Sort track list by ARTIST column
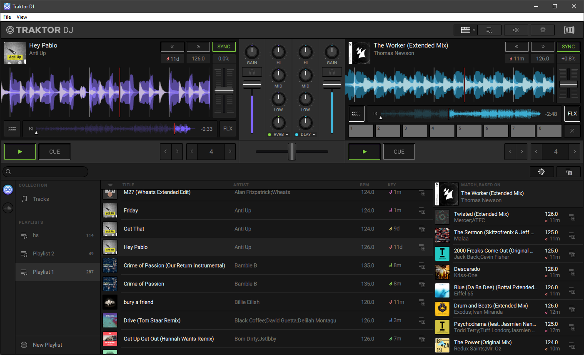The width and height of the screenshot is (584, 355). click(x=241, y=185)
